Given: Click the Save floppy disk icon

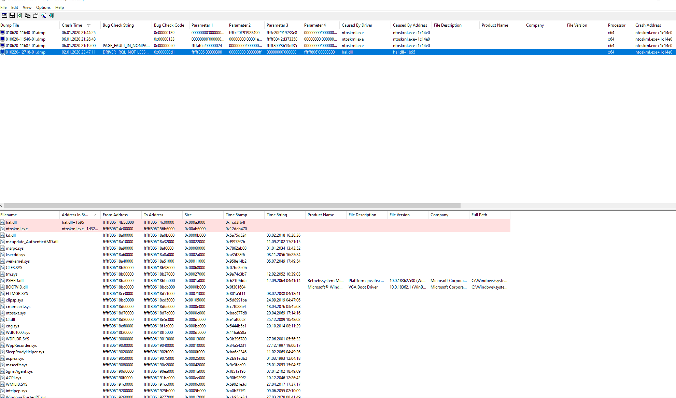Looking at the screenshot, I should 12,15.
